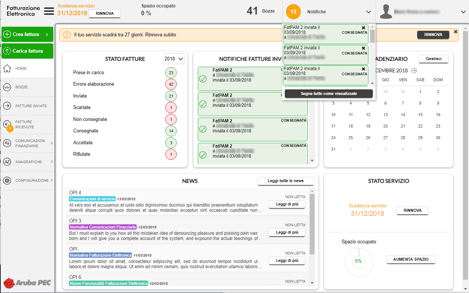Click the orange notifications count badge
The height and width of the screenshot is (293, 469).
[x=293, y=11]
